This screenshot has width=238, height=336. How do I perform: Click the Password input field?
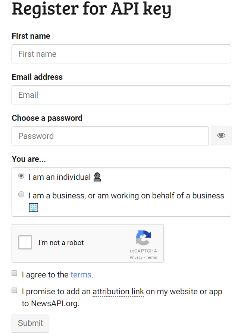110,136
